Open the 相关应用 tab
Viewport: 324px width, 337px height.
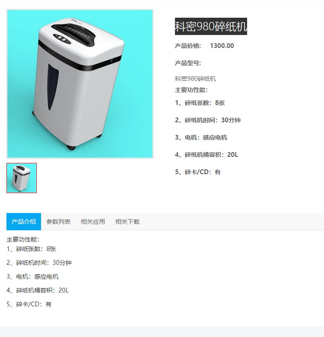coord(93,222)
